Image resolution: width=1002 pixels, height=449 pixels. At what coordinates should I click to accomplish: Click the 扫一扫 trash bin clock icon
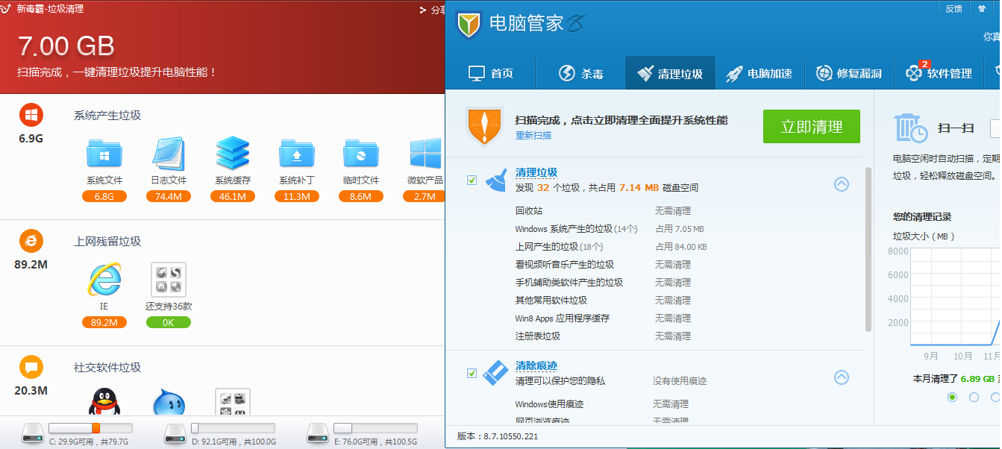pos(910,128)
